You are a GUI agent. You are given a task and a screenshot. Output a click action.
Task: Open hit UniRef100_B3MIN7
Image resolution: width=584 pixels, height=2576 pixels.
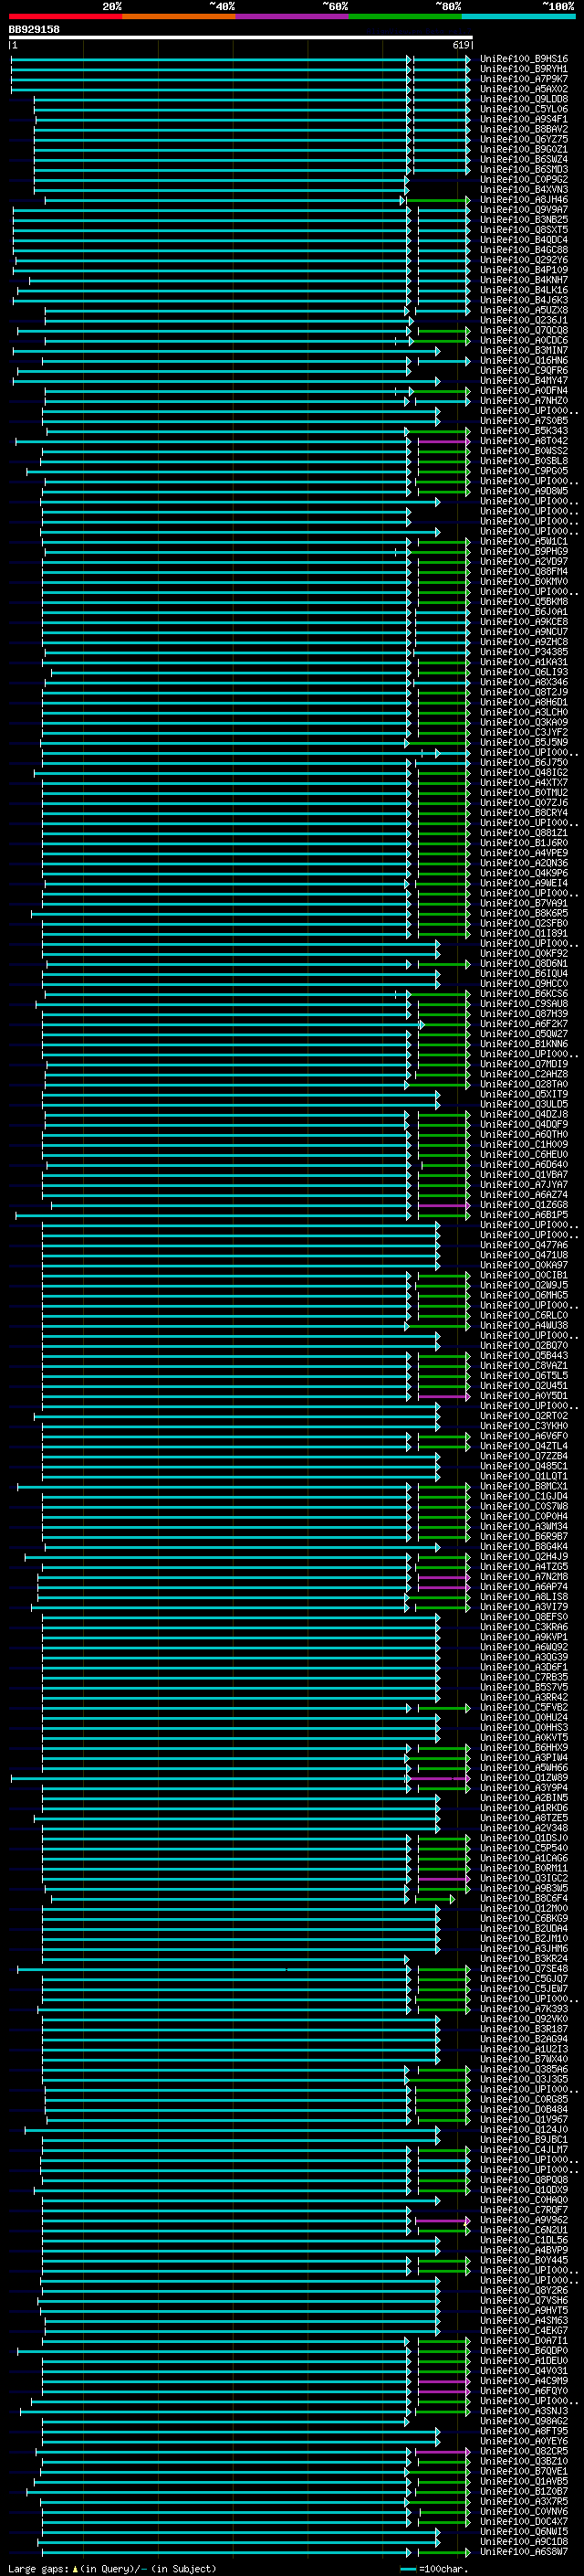pos(524,351)
